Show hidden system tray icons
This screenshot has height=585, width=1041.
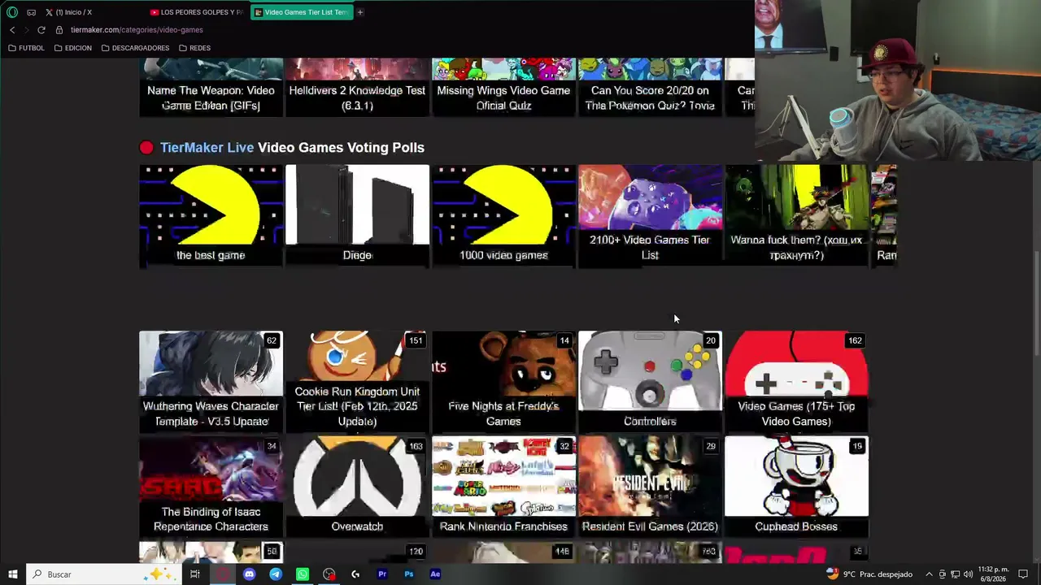[929, 574]
